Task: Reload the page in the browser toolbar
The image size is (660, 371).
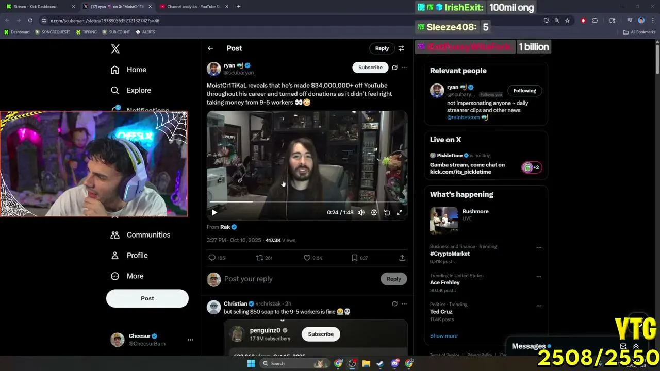Action: tap(30, 21)
